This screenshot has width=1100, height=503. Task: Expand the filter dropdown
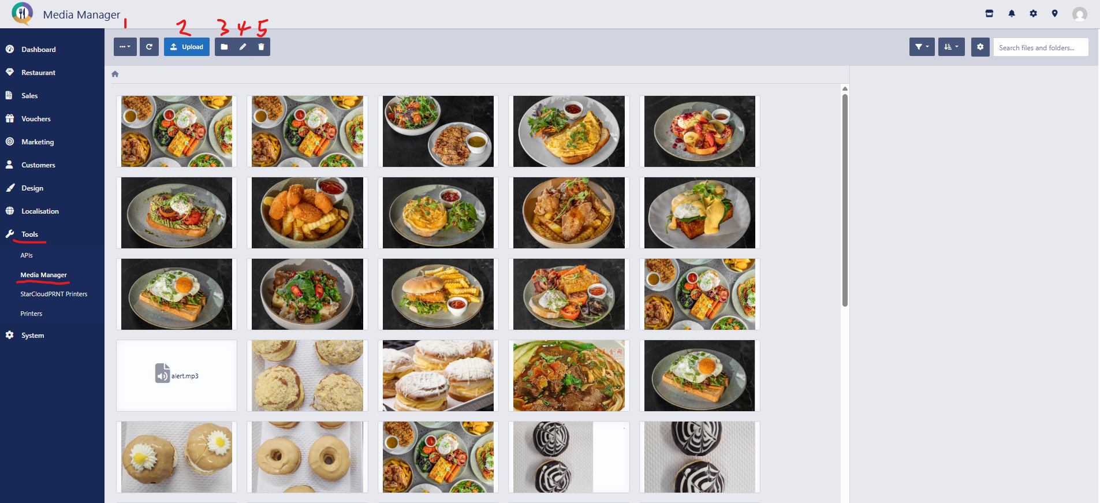point(922,47)
